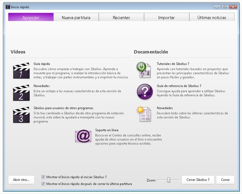This screenshot has height=194, width=242.
Task: Click the Sibelius app icon in title bar
Action: click(x=8, y=7)
